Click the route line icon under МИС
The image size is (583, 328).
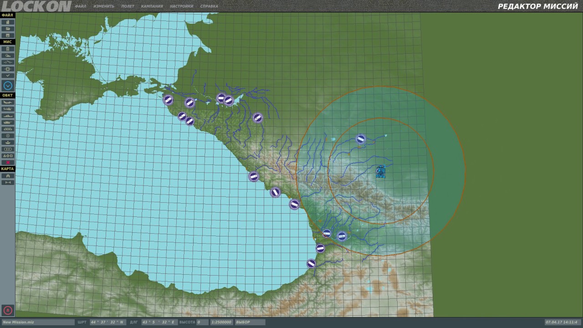(8, 62)
